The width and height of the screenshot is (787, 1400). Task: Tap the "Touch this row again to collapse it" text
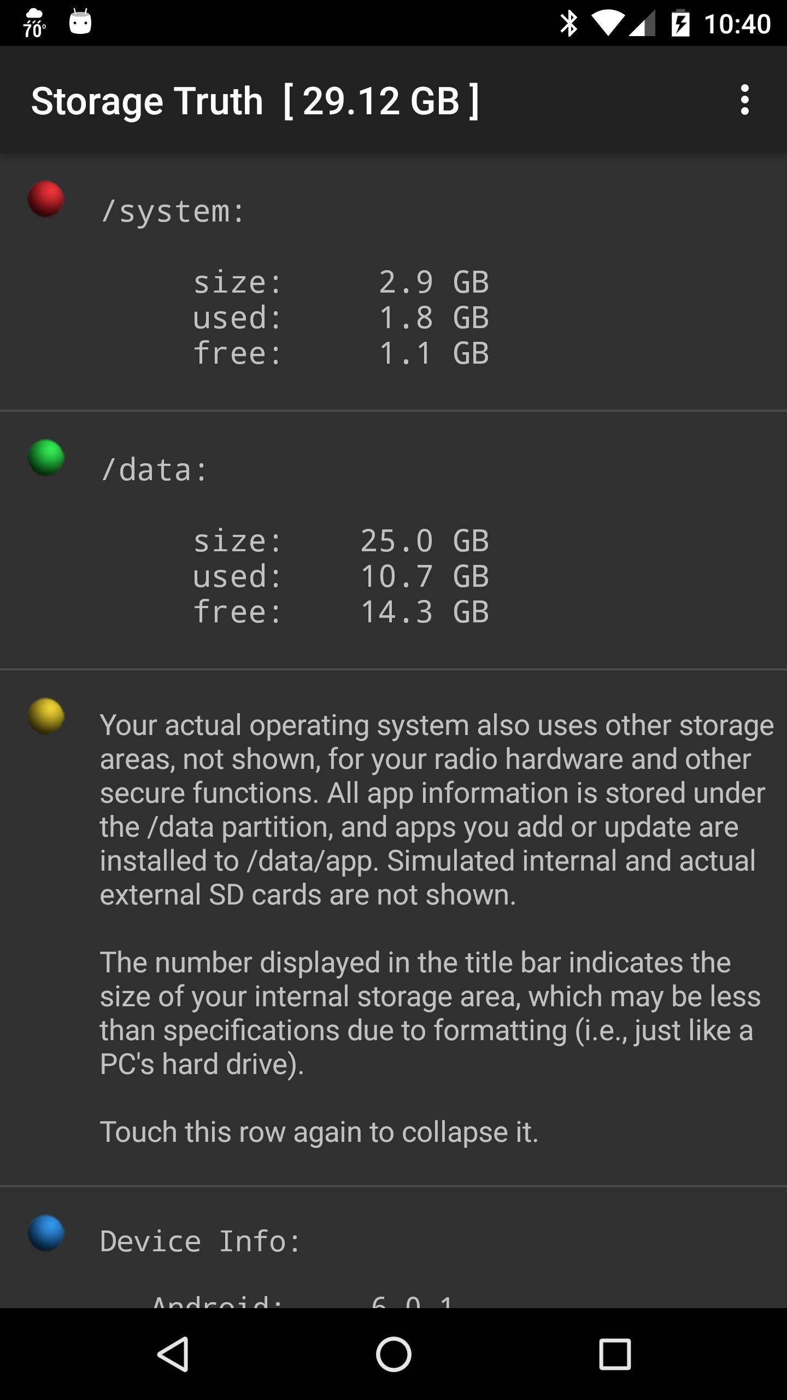click(x=319, y=1131)
